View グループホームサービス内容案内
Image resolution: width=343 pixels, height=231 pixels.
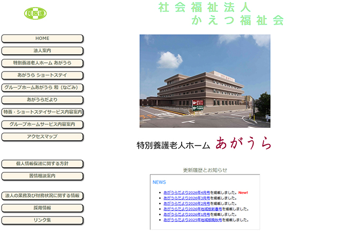[42, 125]
